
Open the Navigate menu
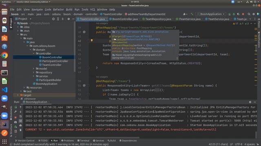[x=37, y=10]
